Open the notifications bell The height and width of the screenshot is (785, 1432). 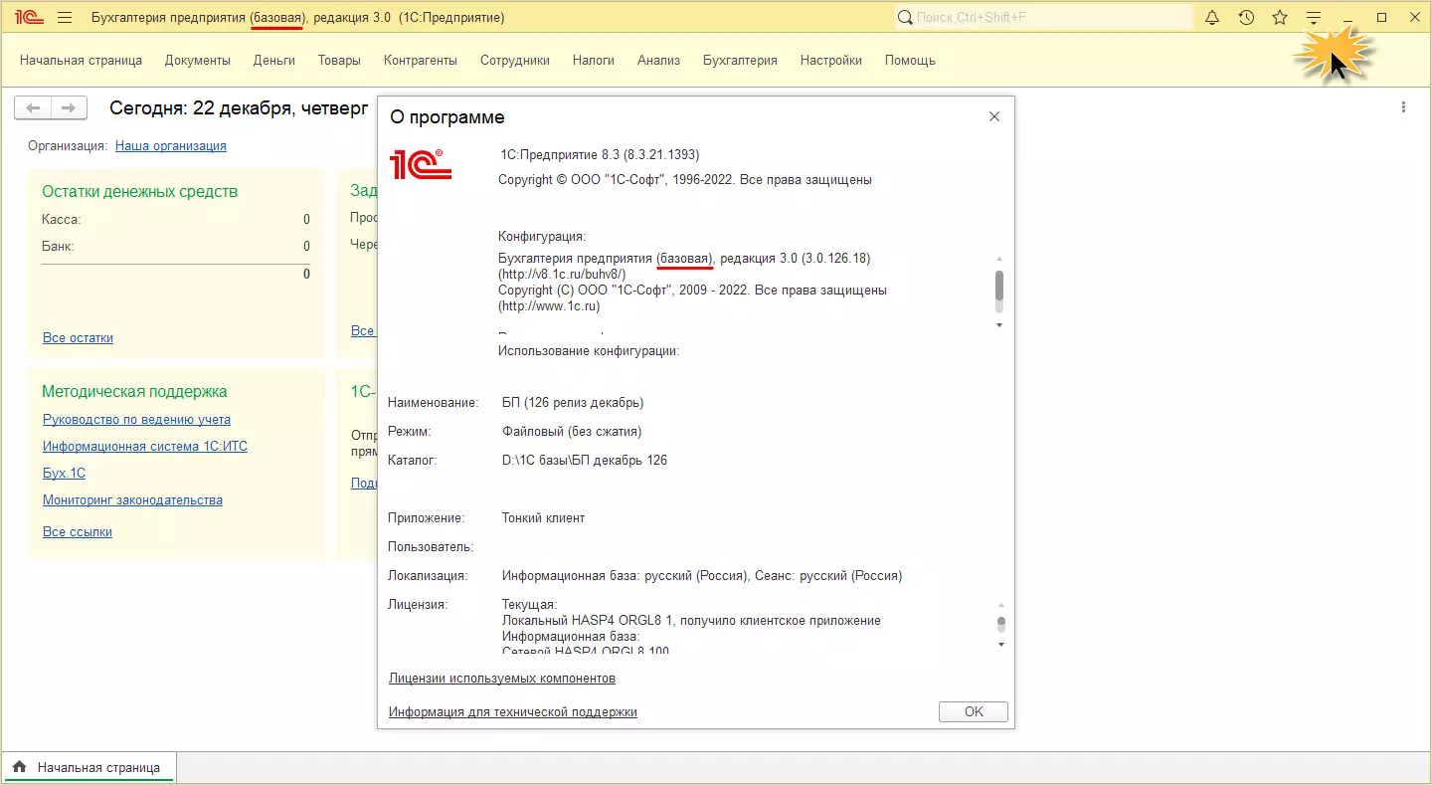[x=1212, y=18]
